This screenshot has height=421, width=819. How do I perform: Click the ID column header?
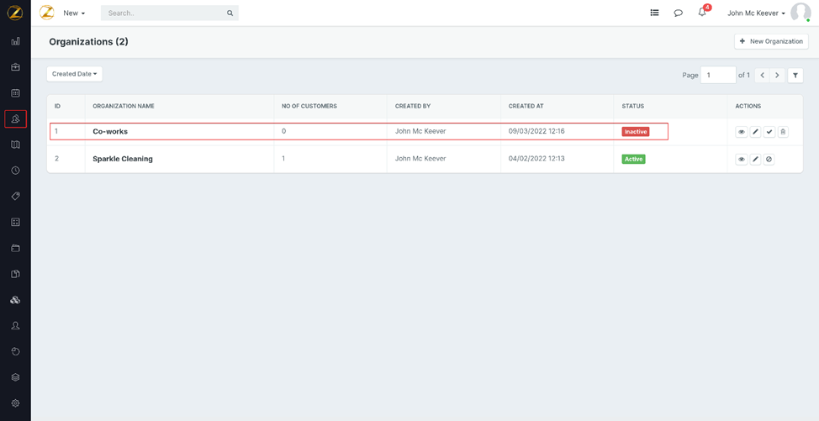point(57,106)
